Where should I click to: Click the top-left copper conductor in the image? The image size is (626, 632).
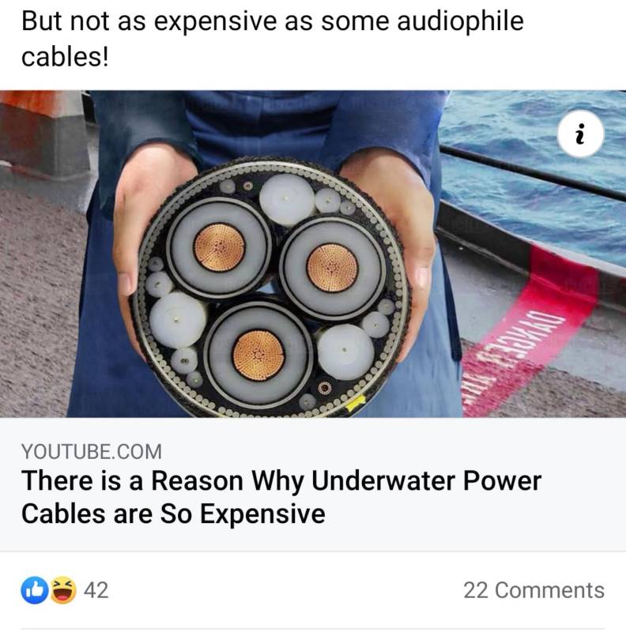click(220, 247)
